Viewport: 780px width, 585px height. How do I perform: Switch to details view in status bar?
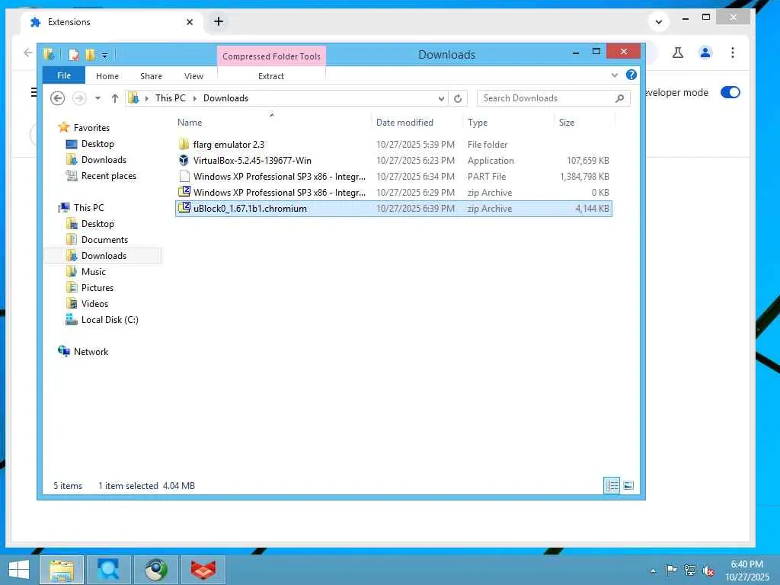tap(612, 485)
